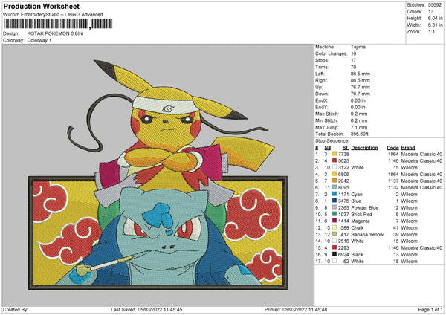The width and height of the screenshot is (446, 315).
Task: Click the Stops value 17
Action: pyautogui.click(x=353, y=60)
